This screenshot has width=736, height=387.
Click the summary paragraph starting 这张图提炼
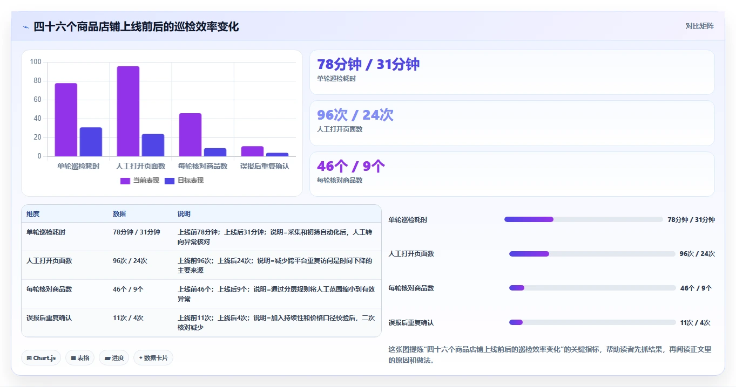(550, 355)
